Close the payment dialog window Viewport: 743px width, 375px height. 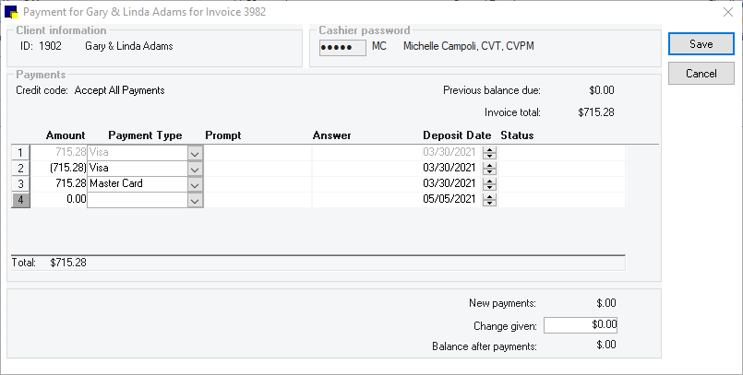click(x=728, y=12)
